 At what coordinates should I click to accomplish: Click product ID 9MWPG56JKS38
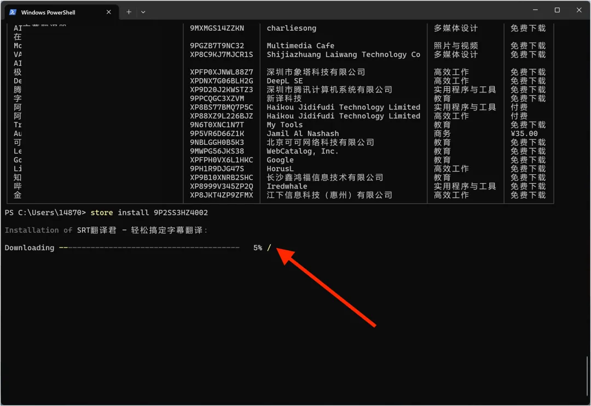coord(217,151)
